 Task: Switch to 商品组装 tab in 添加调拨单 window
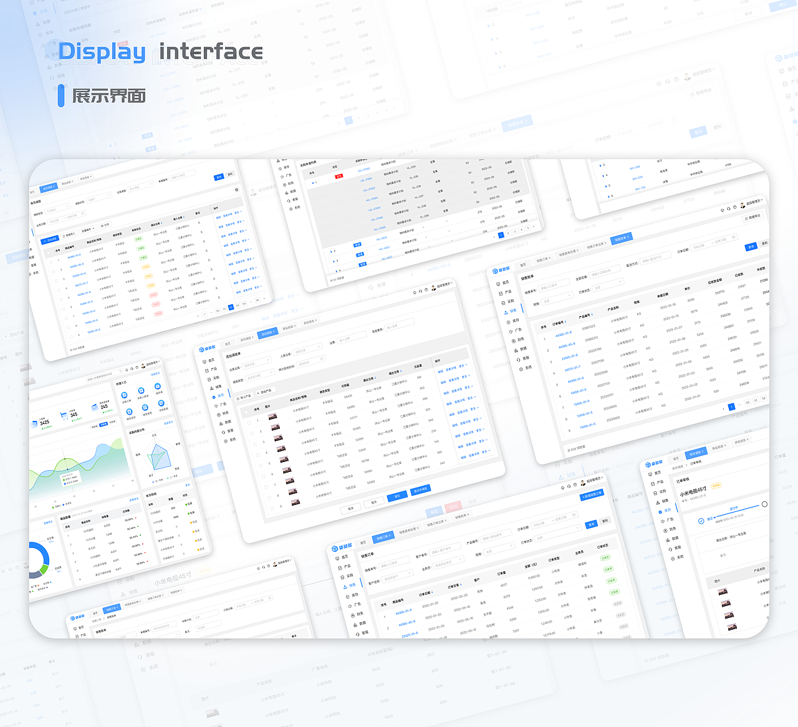coord(289,327)
